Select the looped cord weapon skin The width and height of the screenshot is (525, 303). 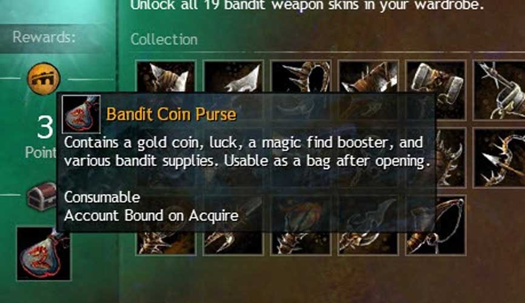pos(436,225)
